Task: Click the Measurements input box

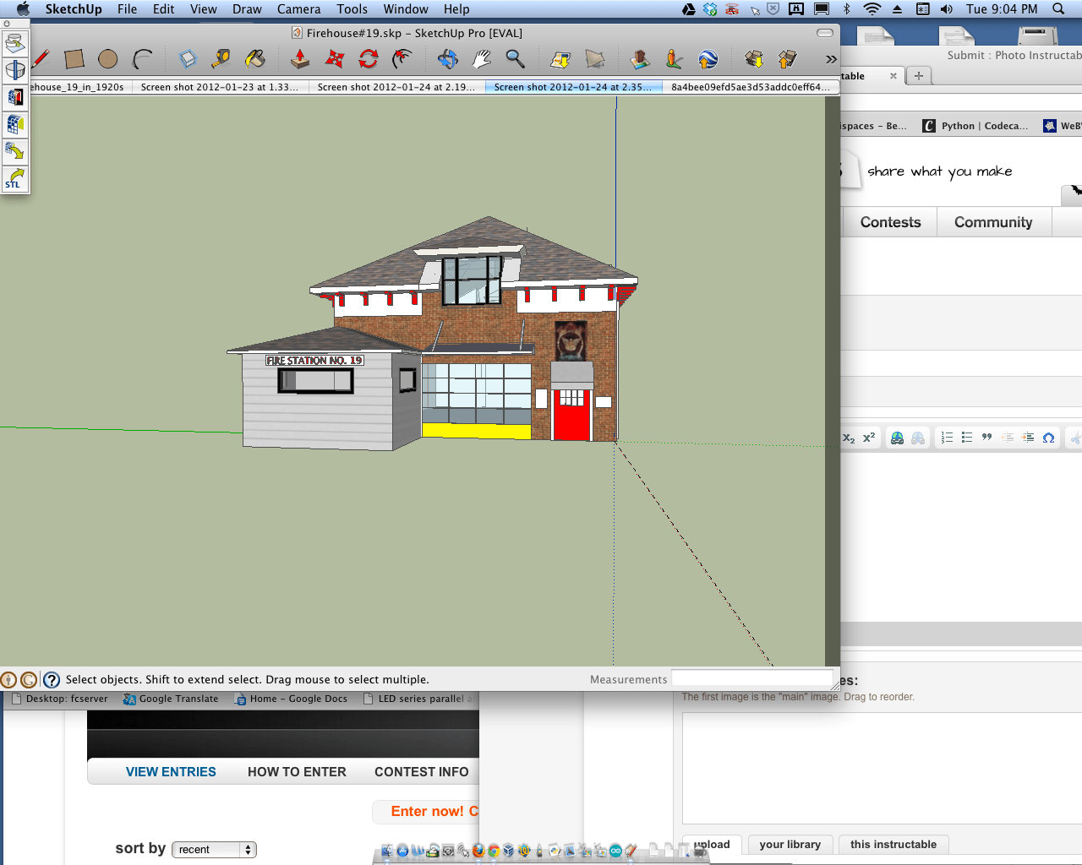Action: click(751, 679)
